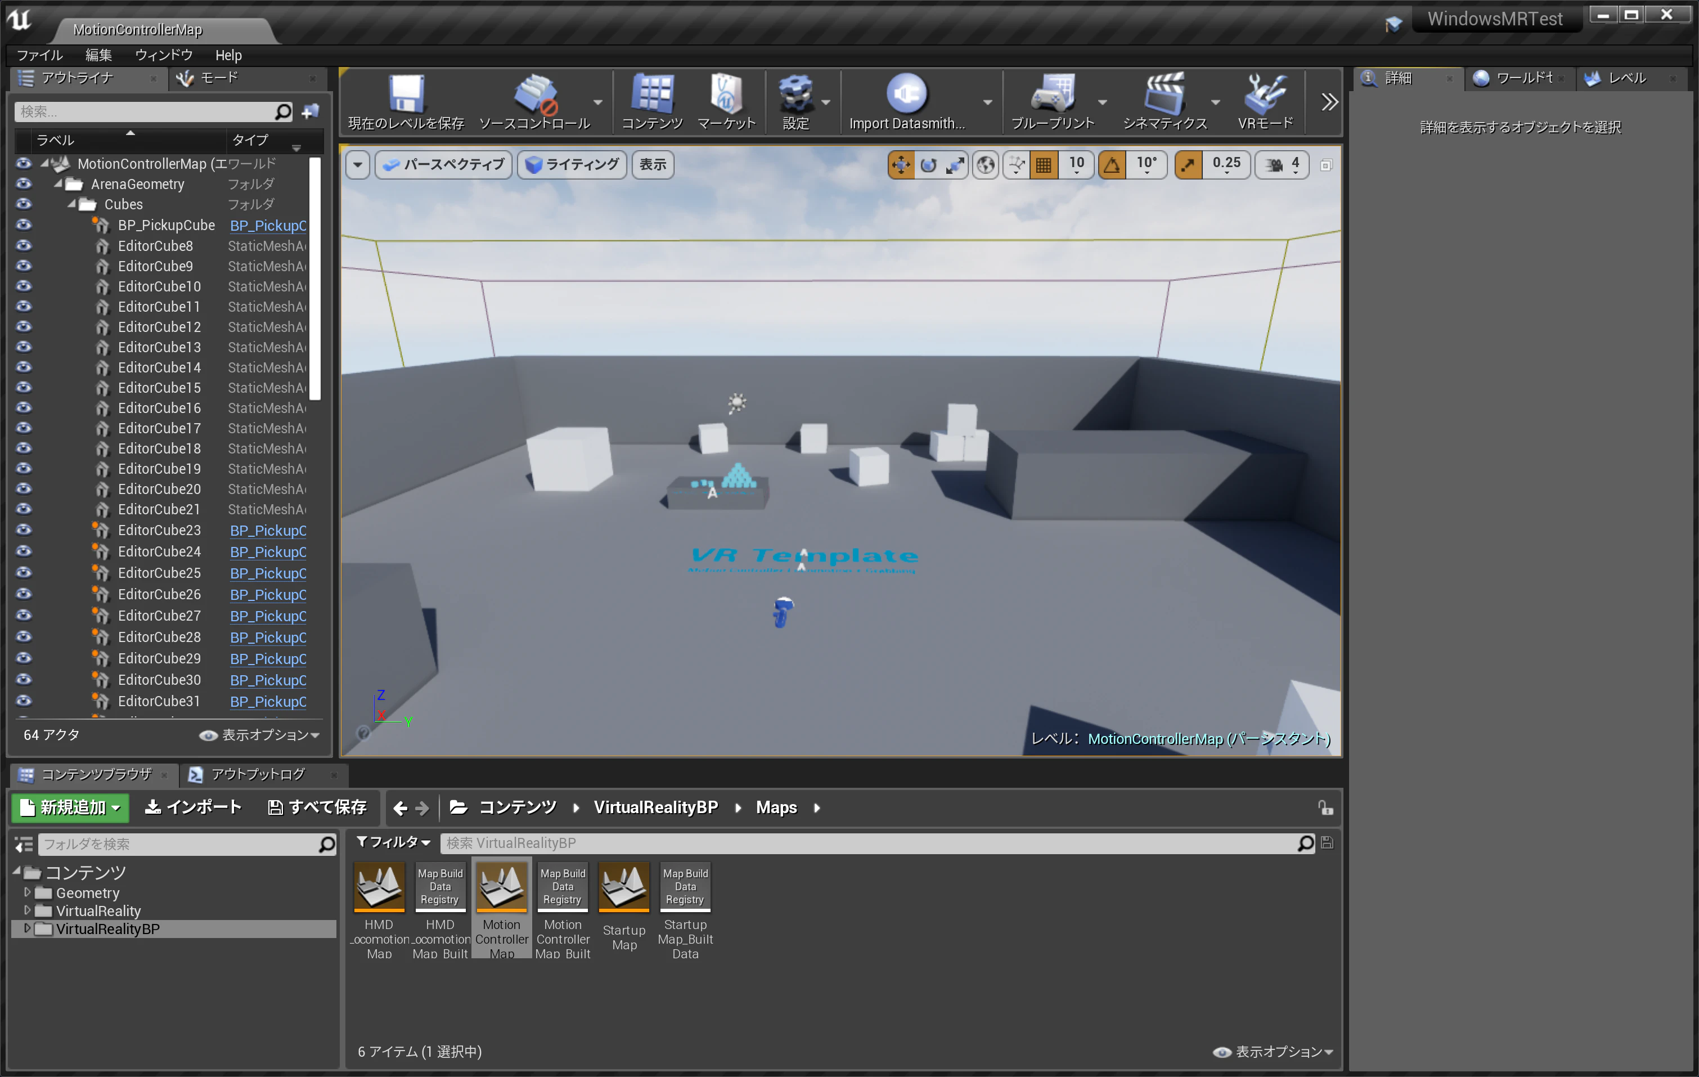Image resolution: width=1699 pixels, height=1077 pixels.
Task: Go forward in Content Browser history
Action: 422,808
